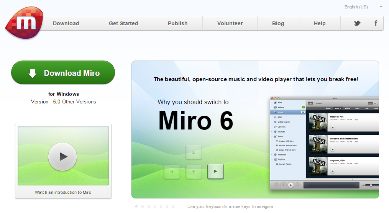Select the Unplayed filter in app preview
Image resolution: width=389 pixels, height=213 pixels.
click(x=319, y=103)
